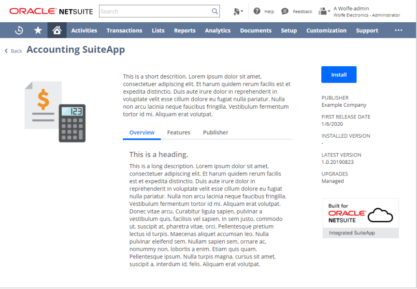The height and width of the screenshot is (289, 417).
Task: Click the Feedback speech bubble icon
Action: click(285, 11)
